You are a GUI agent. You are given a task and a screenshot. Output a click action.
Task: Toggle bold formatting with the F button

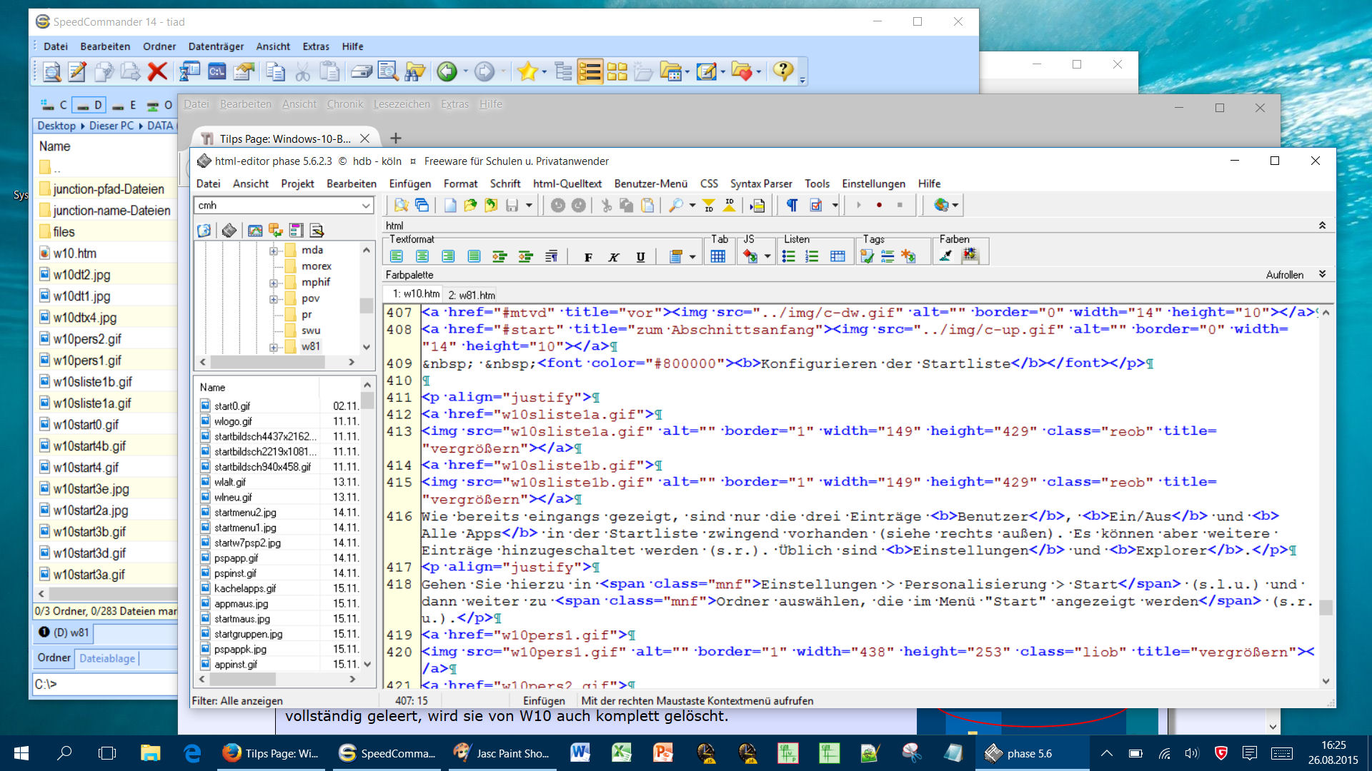[x=588, y=257]
